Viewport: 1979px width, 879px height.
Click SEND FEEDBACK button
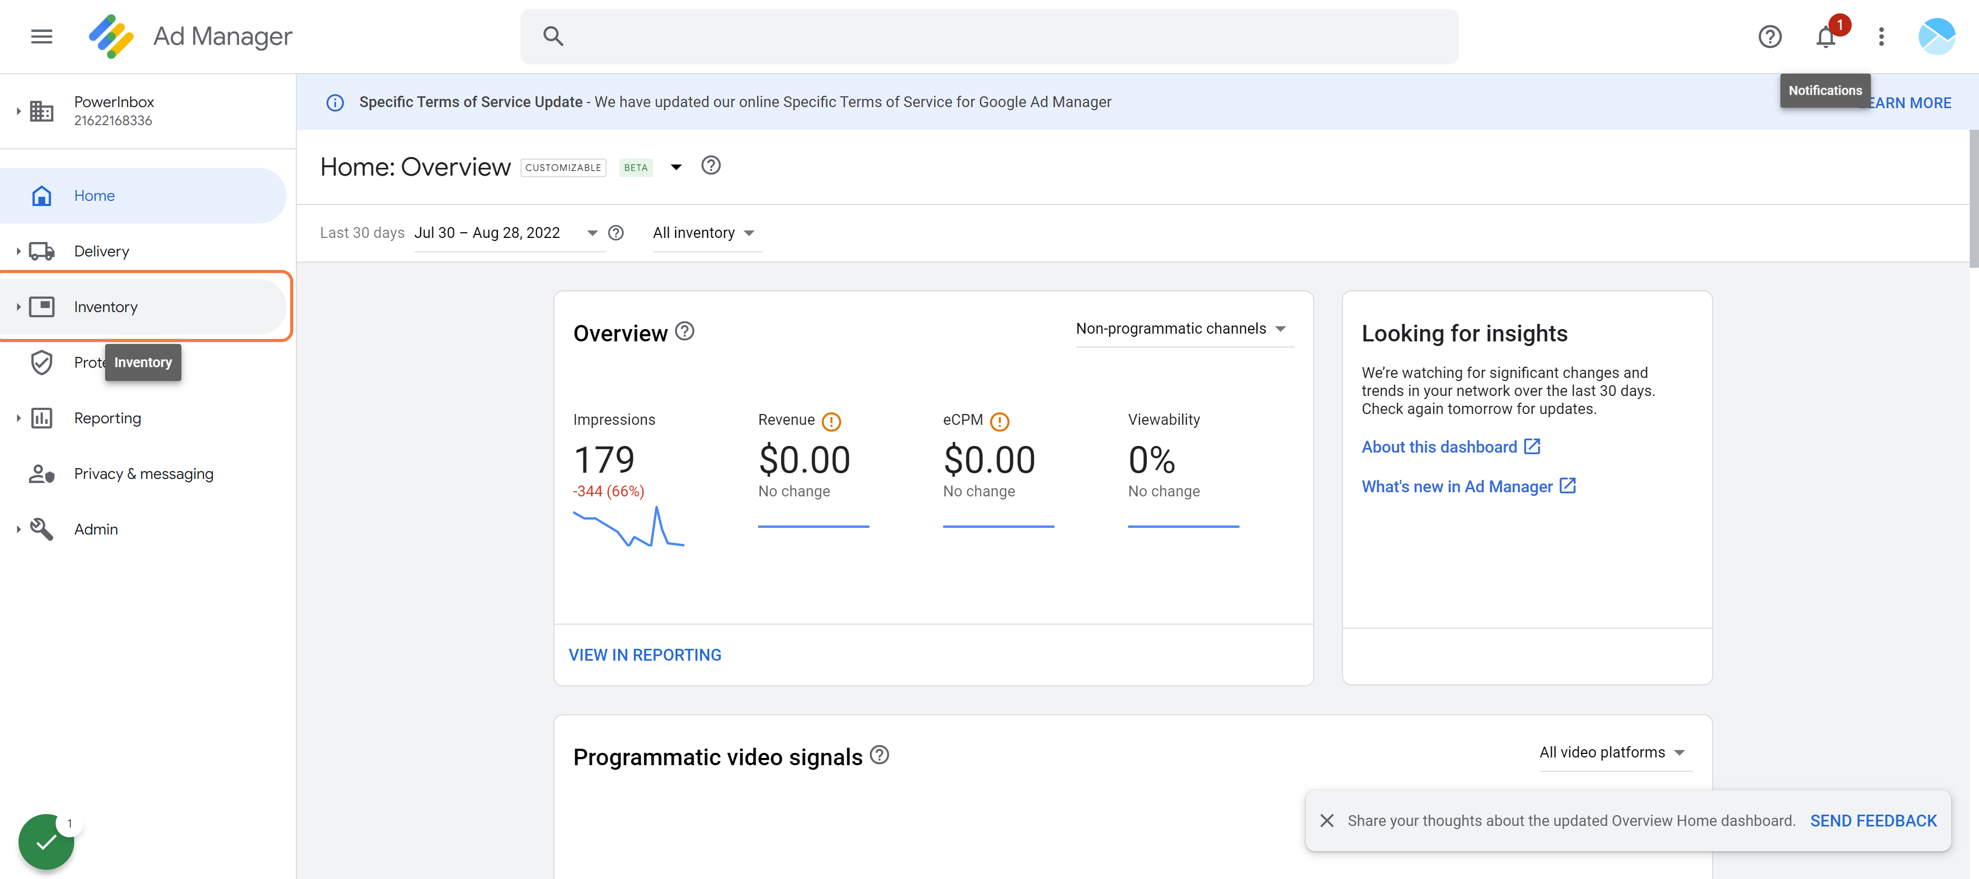(1873, 821)
